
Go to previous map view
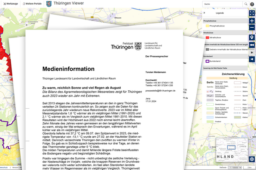[x=252, y=59]
